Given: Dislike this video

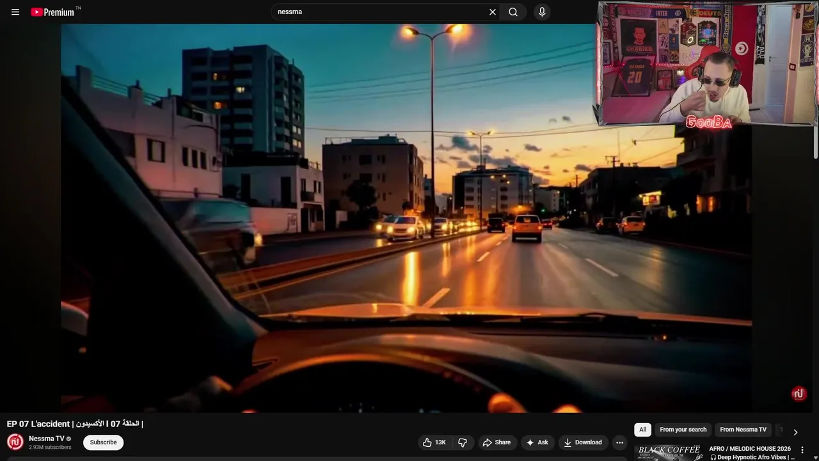Looking at the screenshot, I should (x=463, y=442).
